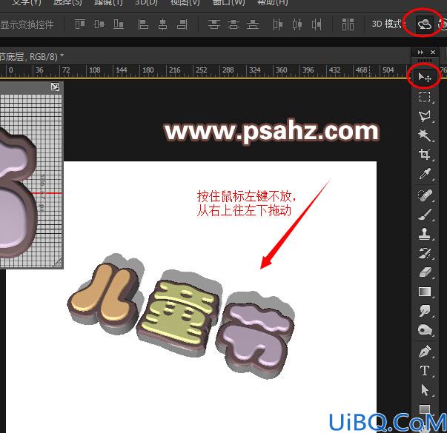Click Align horizontal centers icon
Viewport: 447px width, 433px height.
coord(162,24)
